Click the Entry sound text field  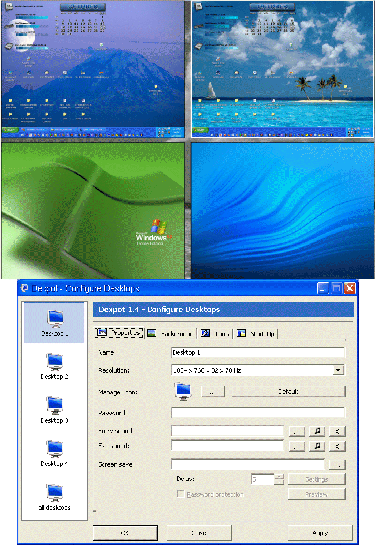coord(228,431)
